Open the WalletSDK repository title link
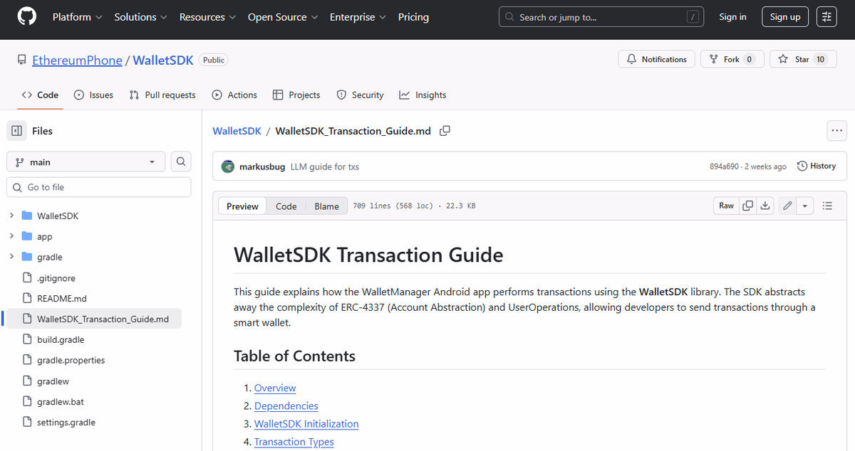 pyautogui.click(x=163, y=60)
